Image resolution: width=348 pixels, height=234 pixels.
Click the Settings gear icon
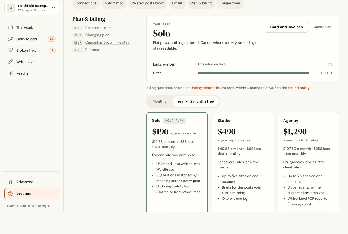11,193
